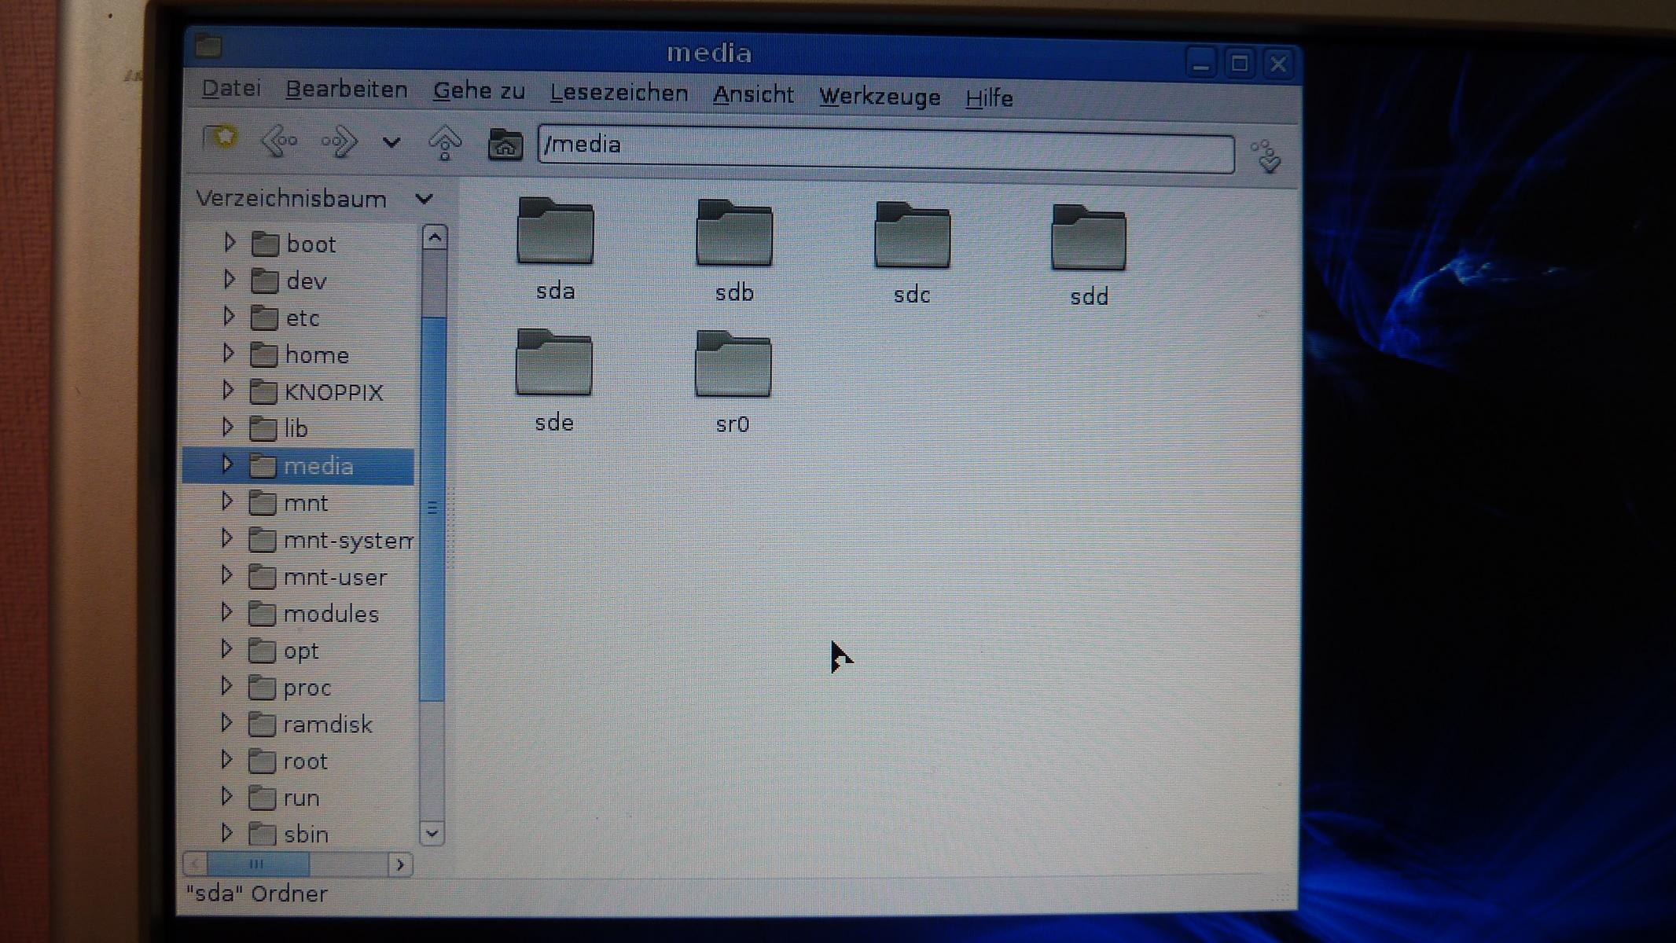
Task: Select the mnt-user folder in the tree
Action: (x=334, y=577)
